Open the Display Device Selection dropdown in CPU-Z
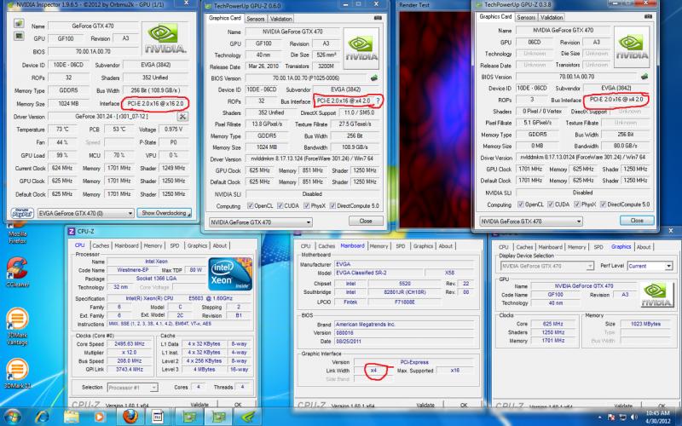This screenshot has height=426, width=682. tap(547, 266)
